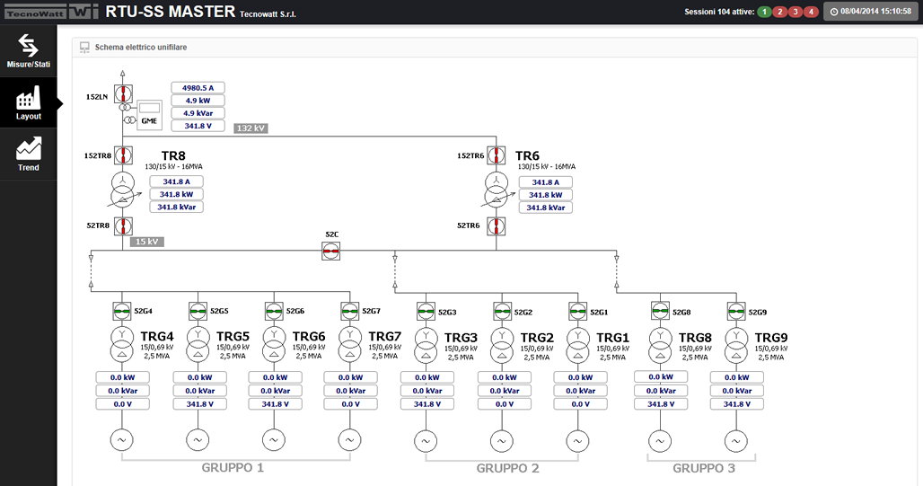Click the TRG4 transformer icon

coord(122,344)
